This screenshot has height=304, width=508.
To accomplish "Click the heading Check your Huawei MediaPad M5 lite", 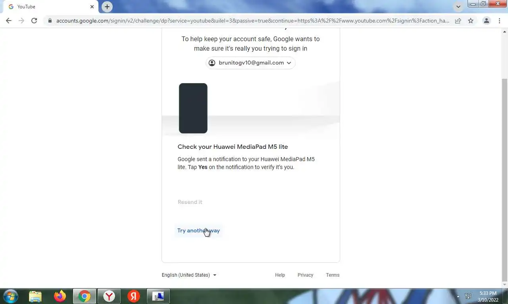I will 233,147.
